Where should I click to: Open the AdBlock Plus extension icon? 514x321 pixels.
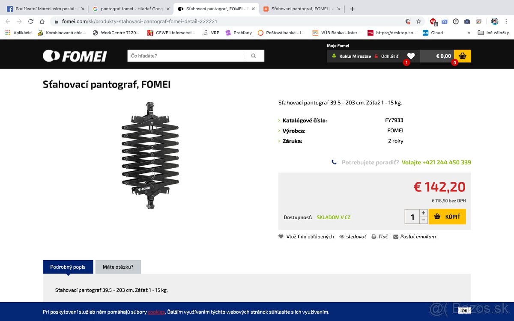(x=433, y=21)
